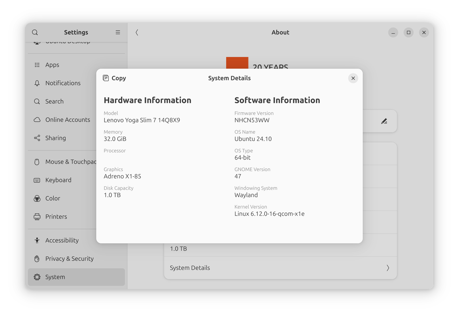The image size is (459, 317).
Task: Click the device name edit pencil icon
Action: 384,121
